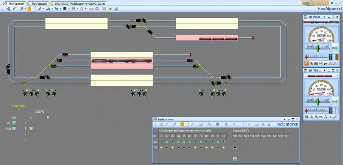
Task: Click turnout 02 green indicator in Indicatoren
Action: pos(167,142)
